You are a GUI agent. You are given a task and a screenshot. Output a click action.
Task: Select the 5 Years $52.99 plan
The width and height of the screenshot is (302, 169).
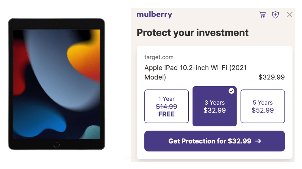click(x=263, y=106)
